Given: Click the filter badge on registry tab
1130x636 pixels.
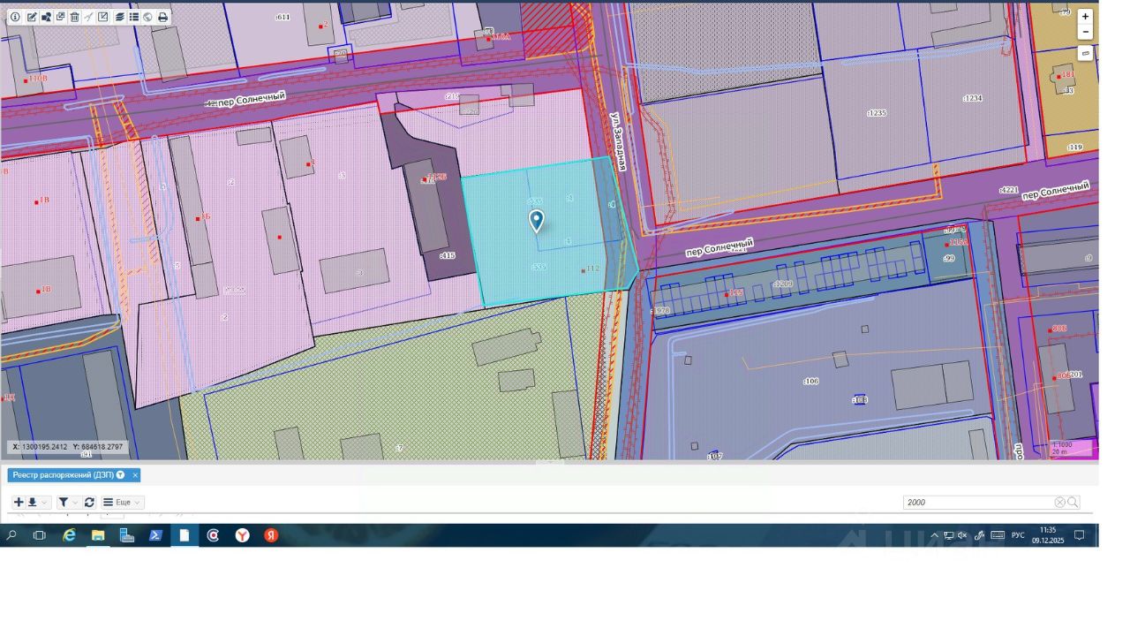Looking at the screenshot, I should (x=121, y=475).
